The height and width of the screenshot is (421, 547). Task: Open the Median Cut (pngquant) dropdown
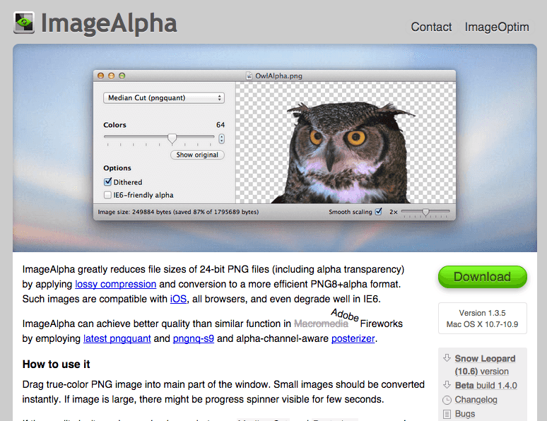pyautogui.click(x=164, y=97)
